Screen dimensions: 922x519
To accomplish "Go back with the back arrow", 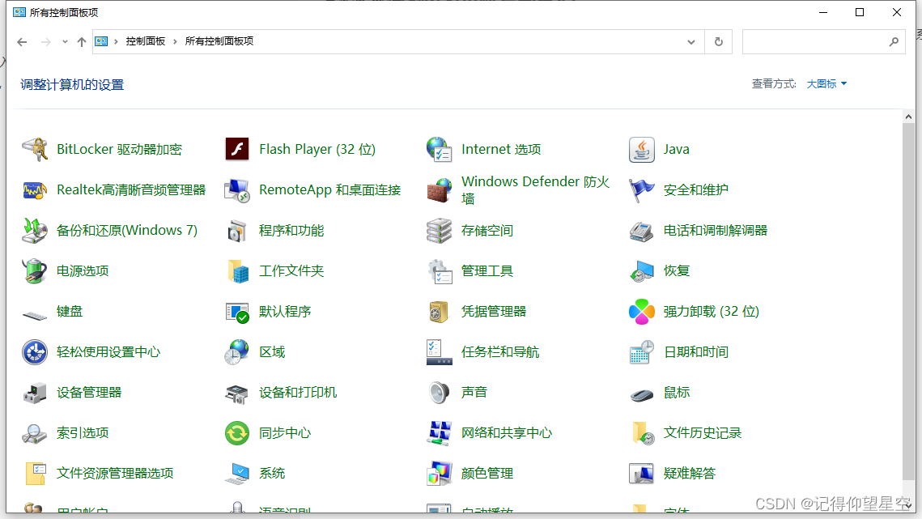I will (x=23, y=42).
